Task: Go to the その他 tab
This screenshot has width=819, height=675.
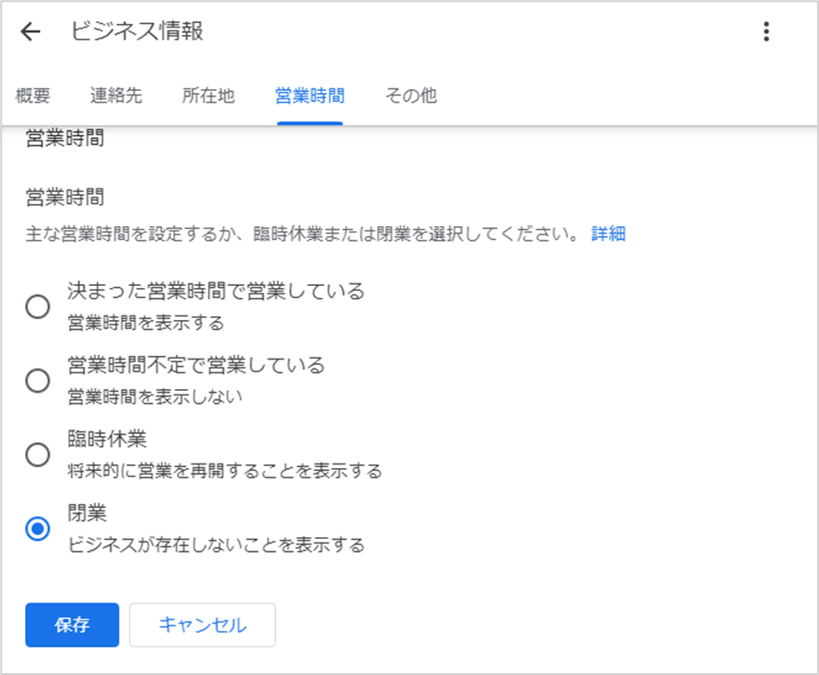Action: 411,96
